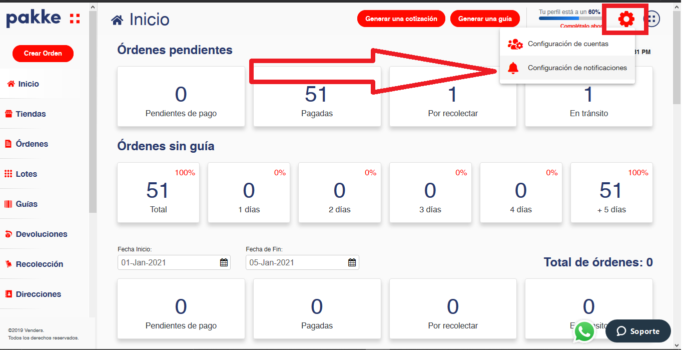Open calendar picker for Fecha de Fin
This screenshot has width=687, height=350.
(x=352, y=262)
